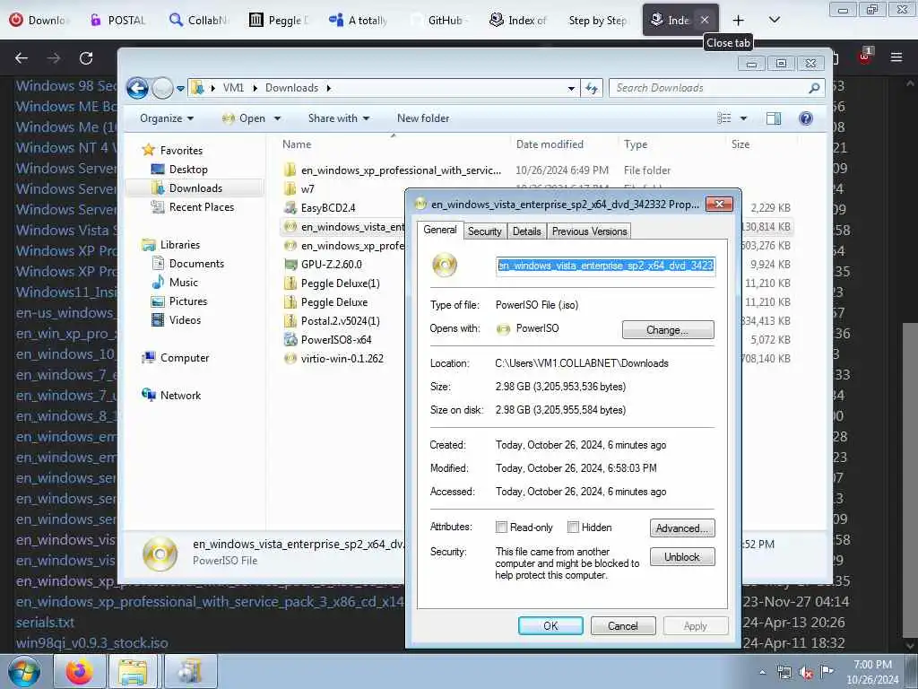Click the browser back arrow

[x=22, y=58]
